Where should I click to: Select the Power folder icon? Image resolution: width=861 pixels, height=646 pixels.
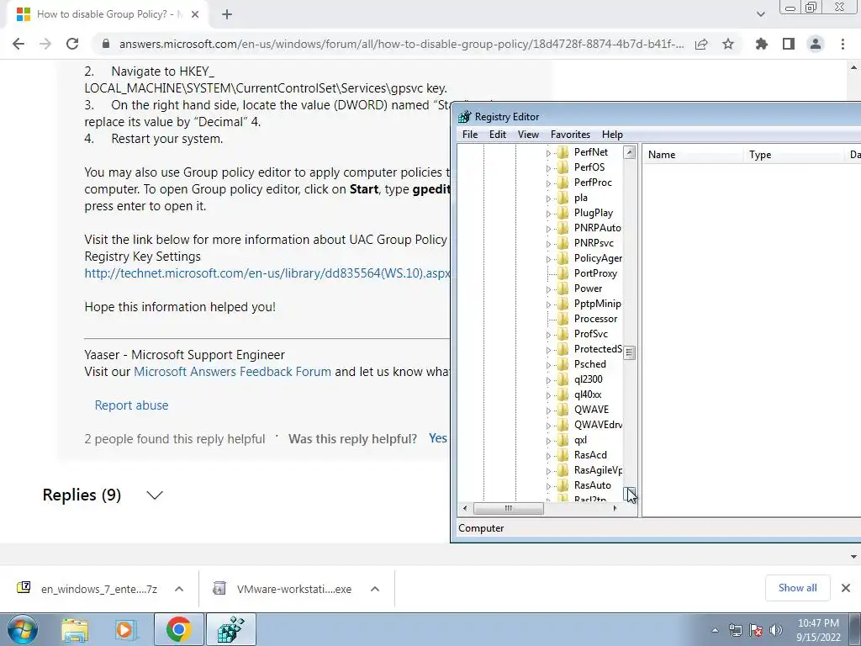pyautogui.click(x=563, y=289)
